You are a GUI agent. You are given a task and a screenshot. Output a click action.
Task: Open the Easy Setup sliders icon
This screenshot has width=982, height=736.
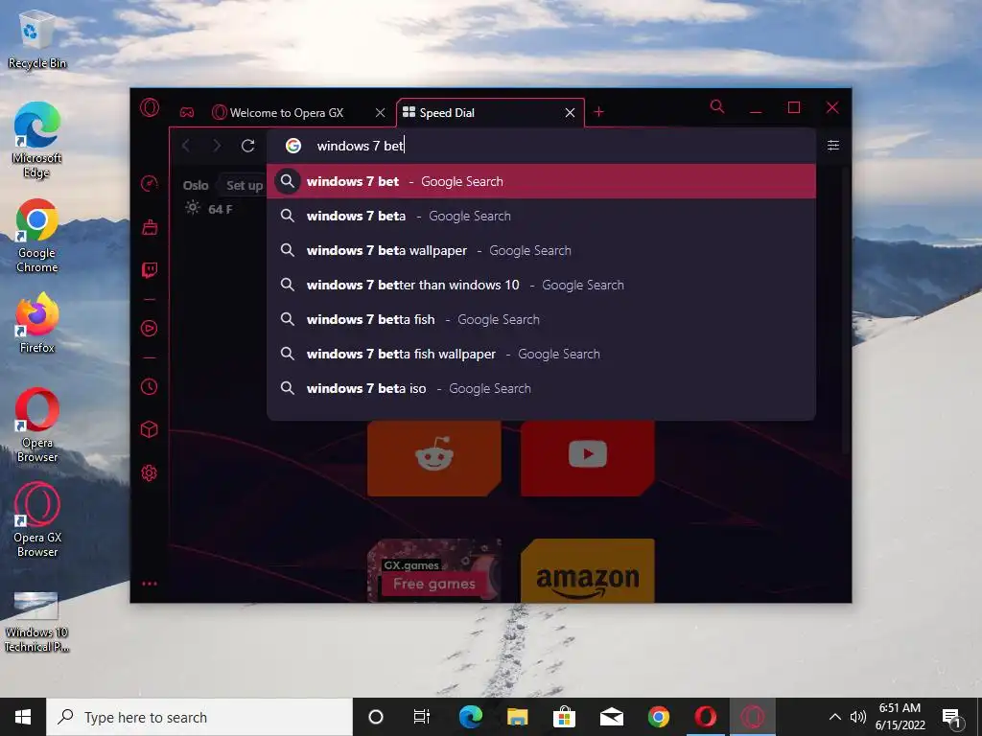click(x=833, y=146)
